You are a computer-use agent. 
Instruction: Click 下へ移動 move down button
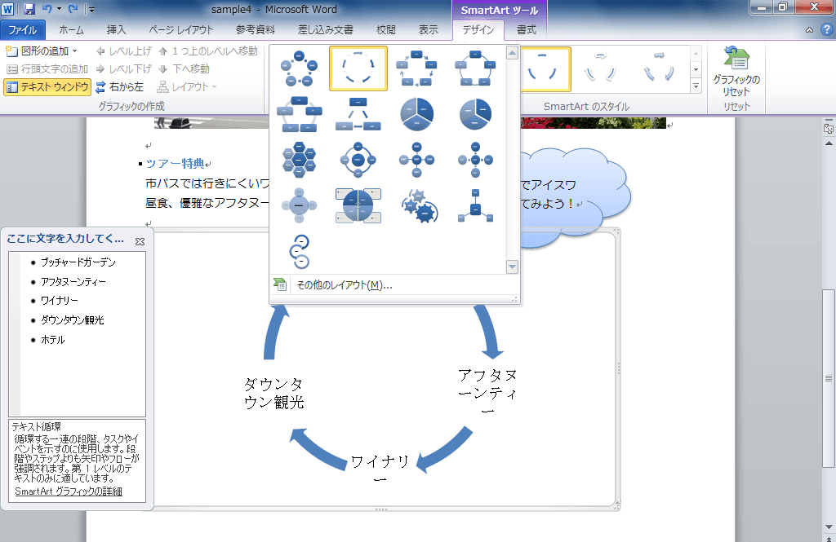point(184,68)
